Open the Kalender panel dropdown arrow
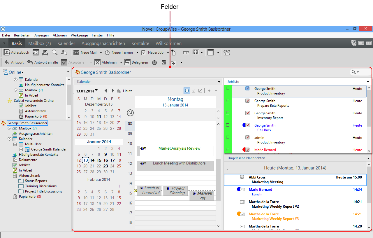The width and height of the screenshot is (373, 238). coord(219,82)
